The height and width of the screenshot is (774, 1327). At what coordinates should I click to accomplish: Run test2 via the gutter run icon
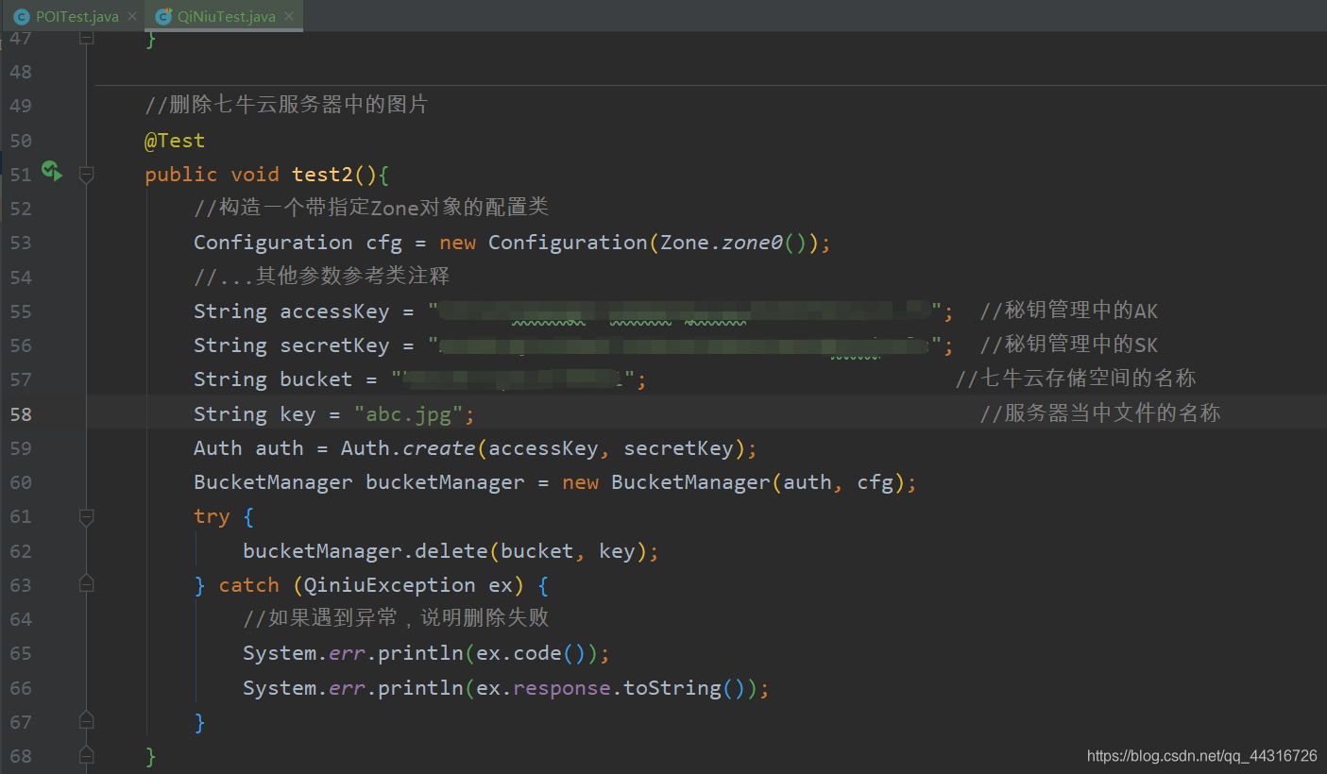[52, 172]
